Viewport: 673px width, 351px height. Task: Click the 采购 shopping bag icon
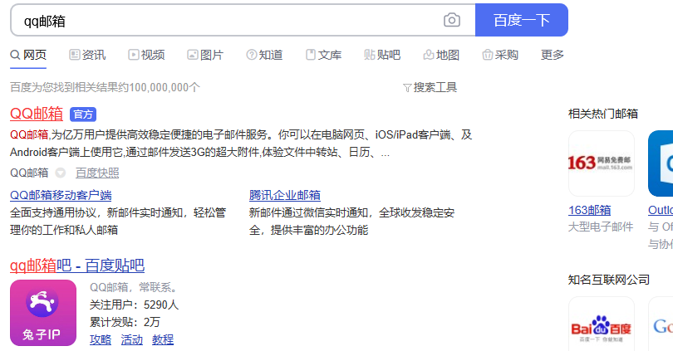pos(487,55)
